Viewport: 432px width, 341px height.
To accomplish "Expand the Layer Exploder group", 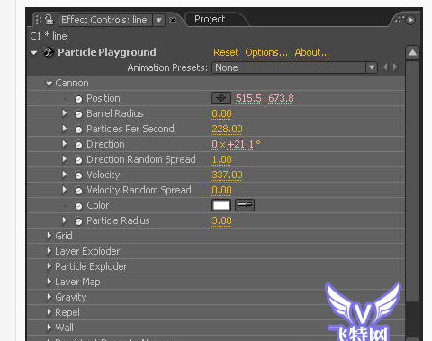I will (x=49, y=251).
